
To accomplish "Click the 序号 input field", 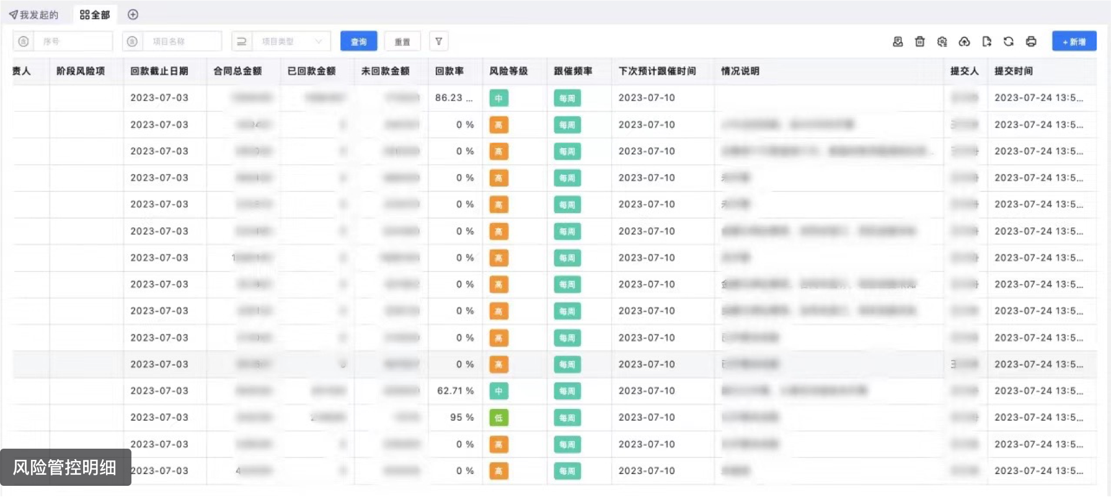I will pyautogui.click(x=73, y=42).
